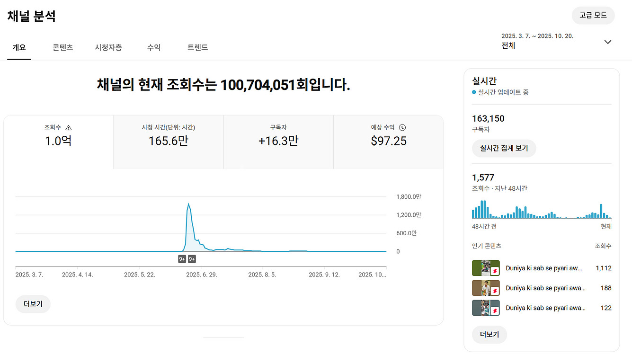Open the 수익 tab
The width and height of the screenshot is (632, 355).
(x=154, y=47)
